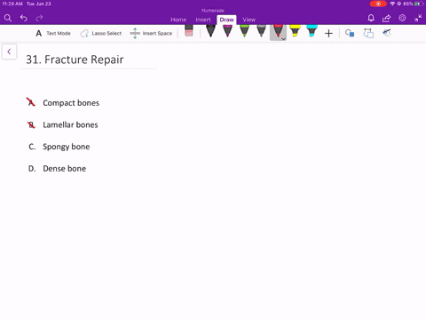Open settings gear icon
The width and height of the screenshot is (426, 320).
point(402,18)
